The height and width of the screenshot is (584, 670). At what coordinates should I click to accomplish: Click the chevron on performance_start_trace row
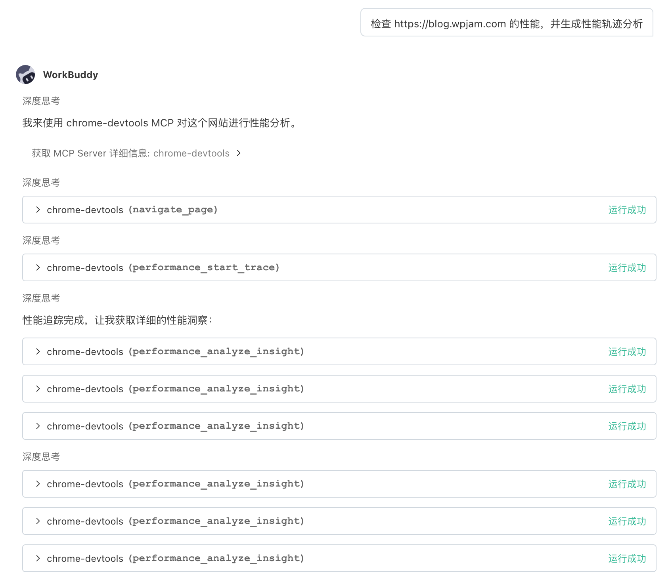pyautogui.click(x=38, y=267)
